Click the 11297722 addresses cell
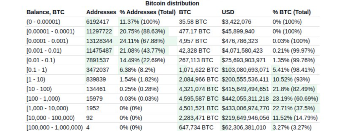This screenshot has width=343, height=131. tap(99, 31)
